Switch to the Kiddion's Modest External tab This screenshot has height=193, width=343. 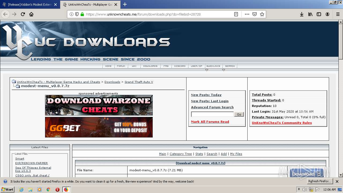pos(30,5)
